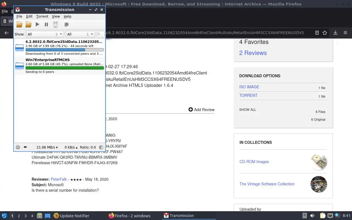Click upload speed 0 kB/s indicator
Screen dimensions: 352x220
click(71, 147)
